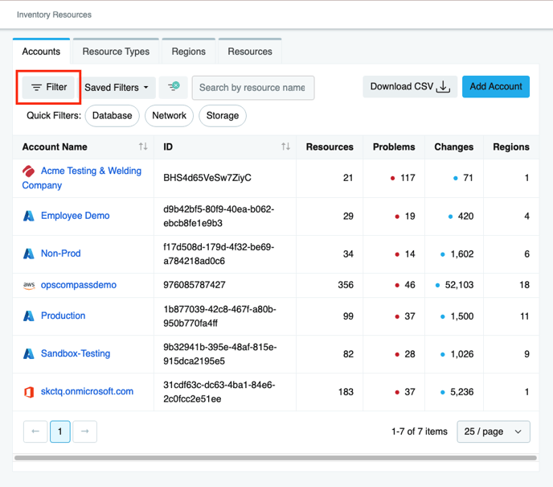This screenshot has width=553, height=487.
Task: Click ID value 976085787427
Action: 195,285
